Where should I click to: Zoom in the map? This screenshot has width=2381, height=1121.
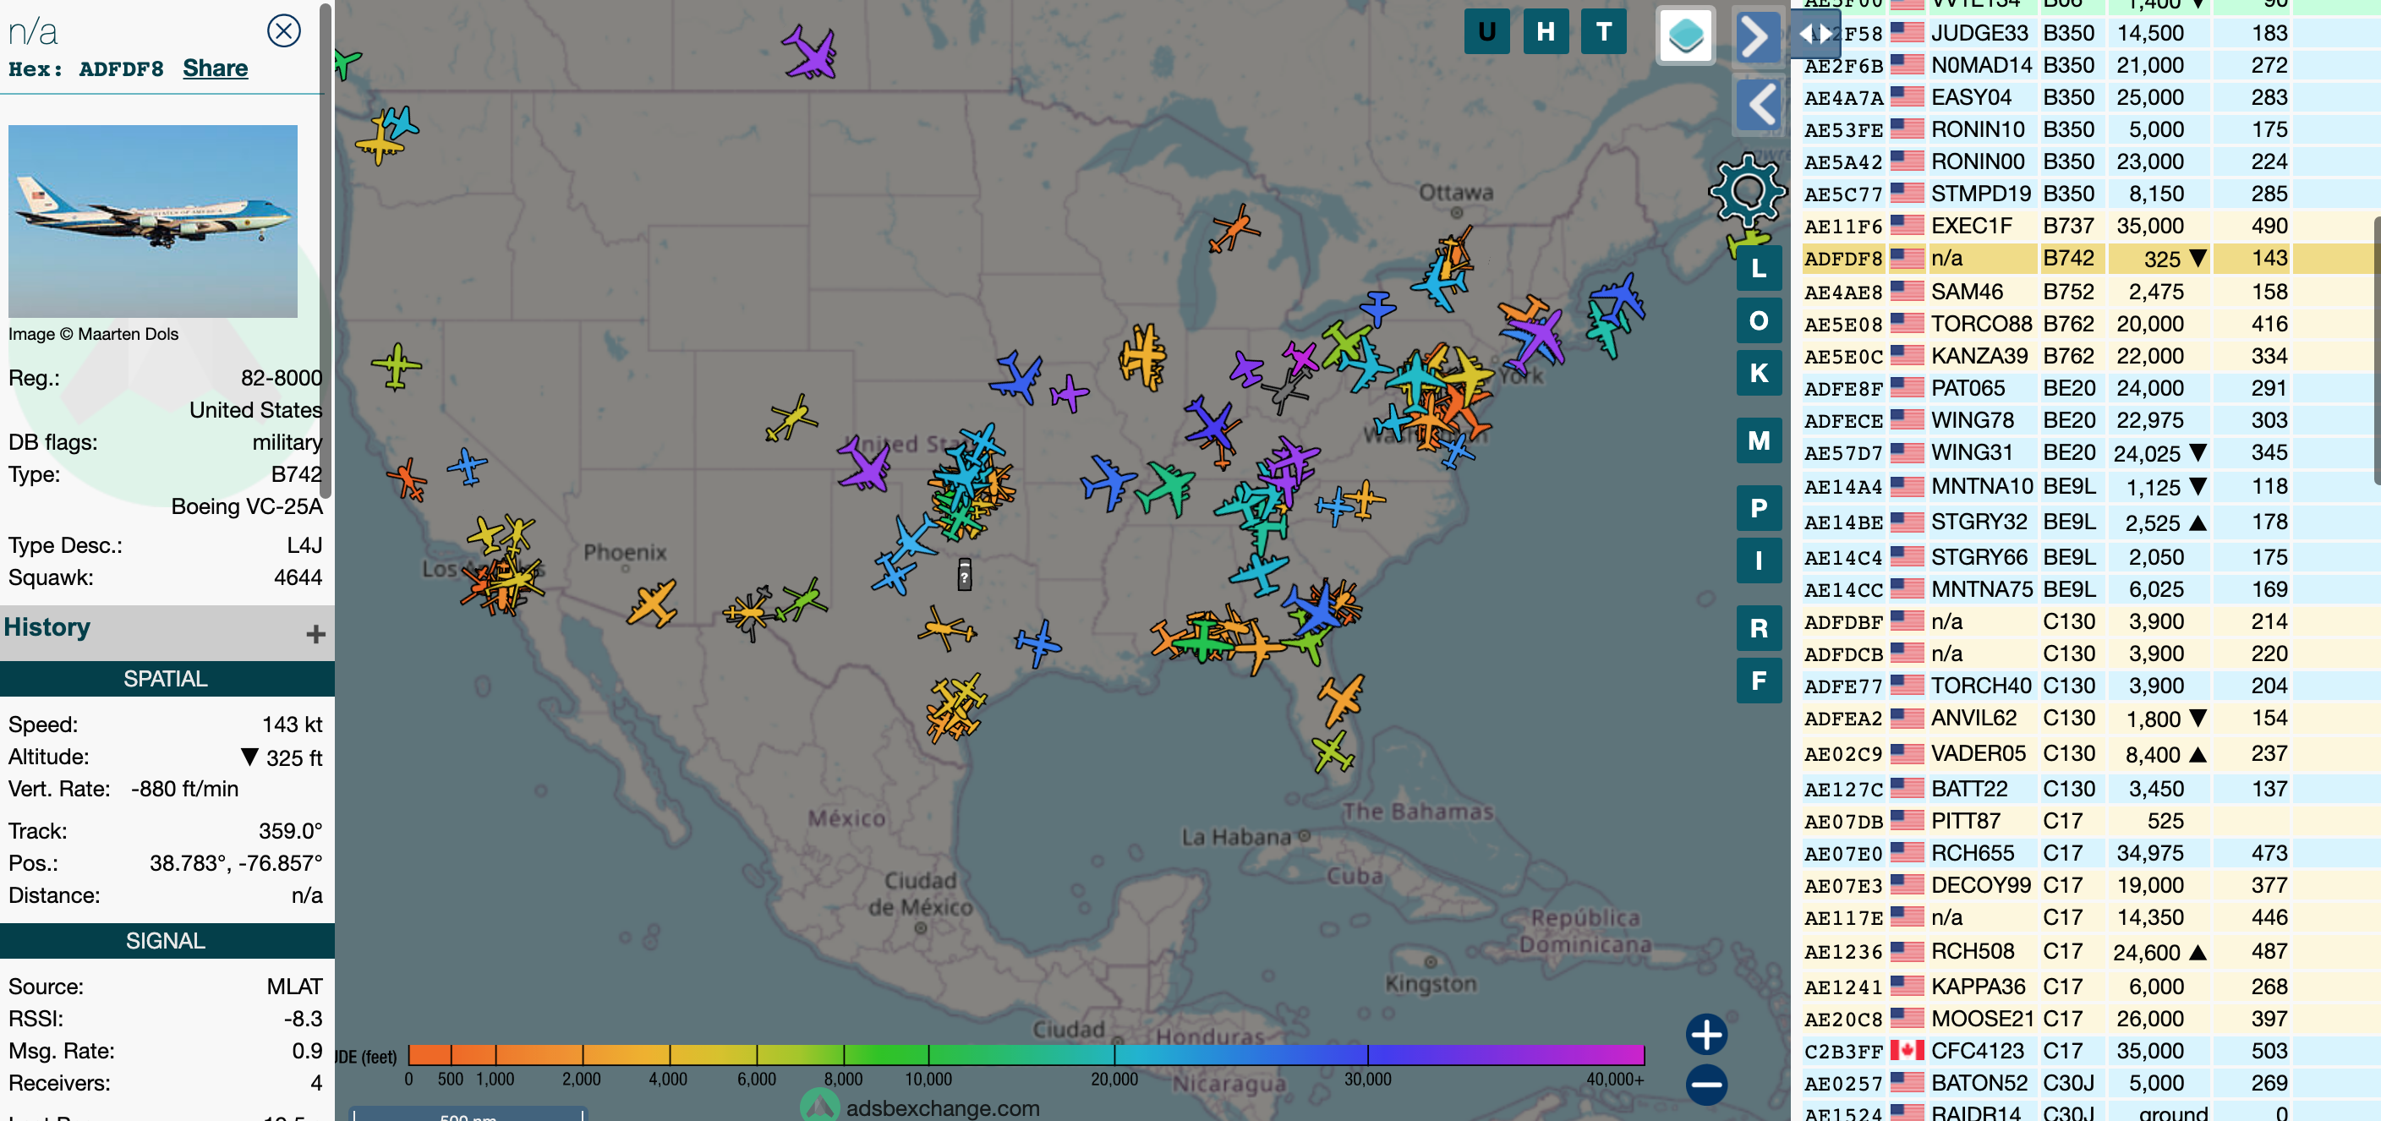[1706, 1034]
